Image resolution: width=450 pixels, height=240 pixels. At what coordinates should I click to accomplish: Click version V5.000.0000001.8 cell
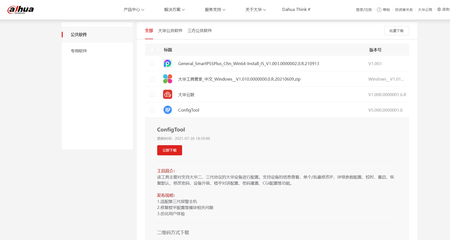385,110
